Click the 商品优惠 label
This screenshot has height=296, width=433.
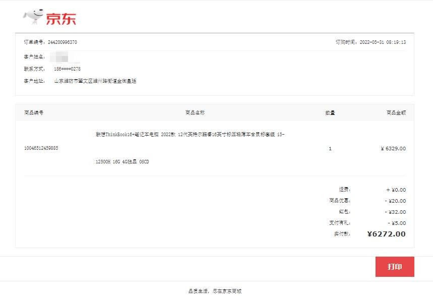coord(340,200)
